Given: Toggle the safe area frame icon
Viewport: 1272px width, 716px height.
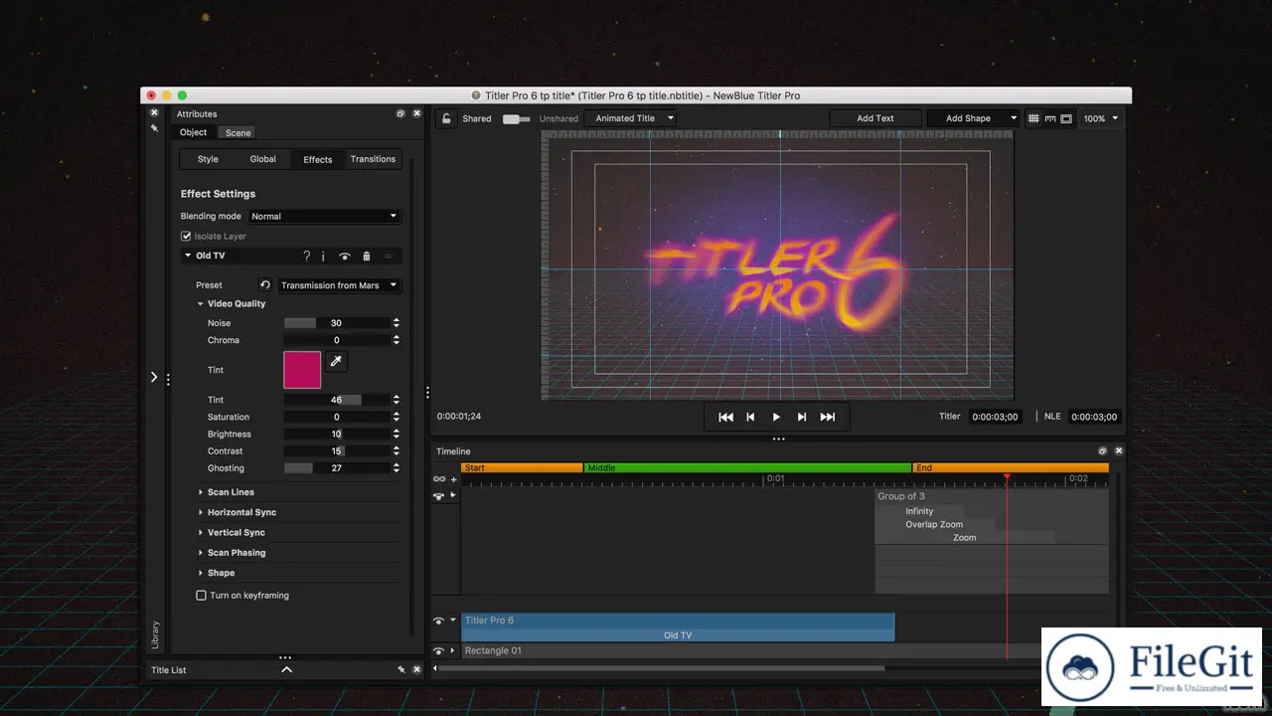Looking at the screenshot, I should click(x=1066, y=118).
